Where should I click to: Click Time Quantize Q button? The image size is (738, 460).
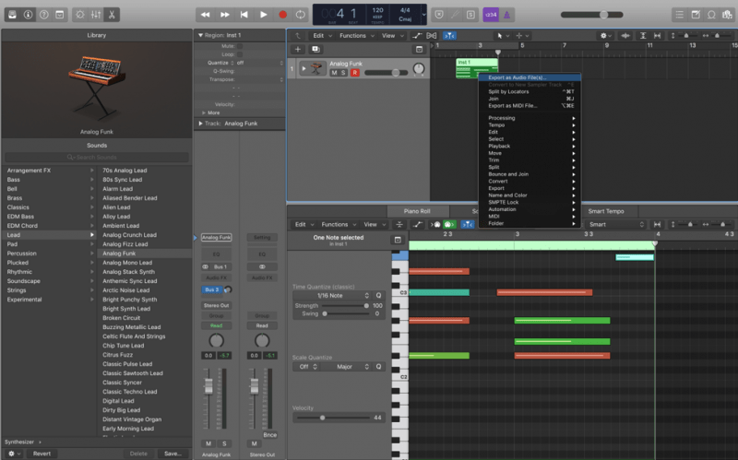coord(378,295)
